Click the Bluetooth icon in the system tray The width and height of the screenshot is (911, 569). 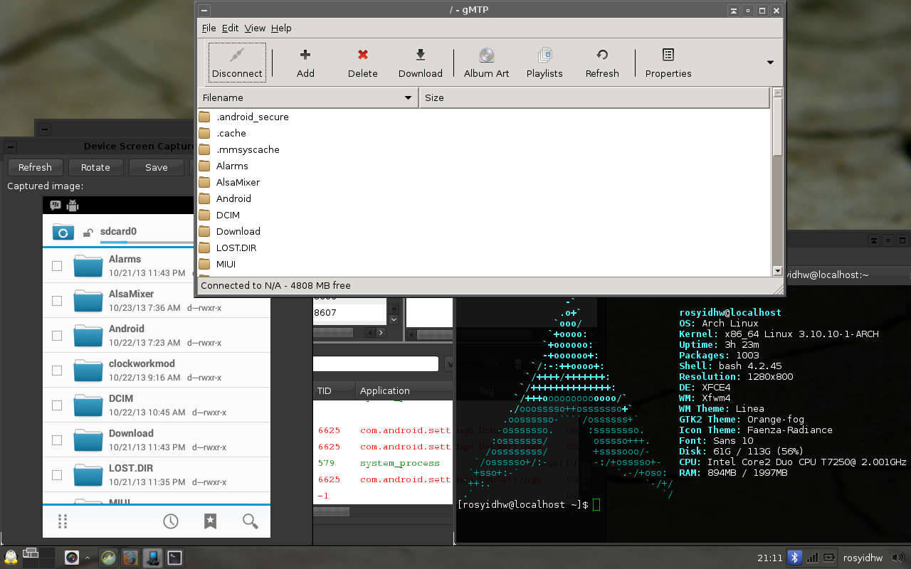click(795, 557)
